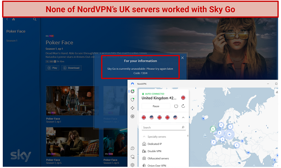Click the reconnect refresh icon
The height and width of the screenshot is (168, 281).
coord(183,106)
